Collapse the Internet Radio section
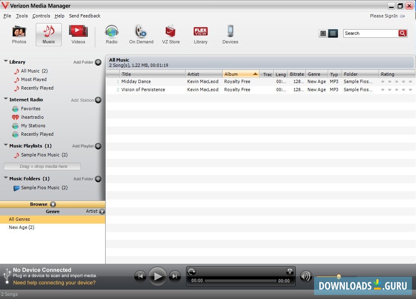 coord(6,99)
